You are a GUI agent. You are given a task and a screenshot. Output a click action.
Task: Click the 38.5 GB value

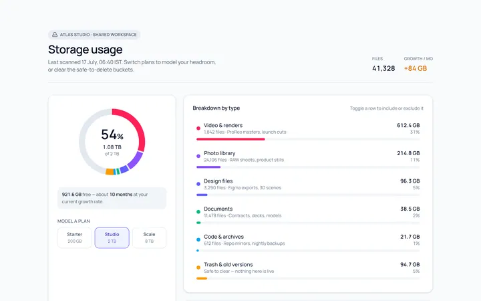[x=410, y=209]
